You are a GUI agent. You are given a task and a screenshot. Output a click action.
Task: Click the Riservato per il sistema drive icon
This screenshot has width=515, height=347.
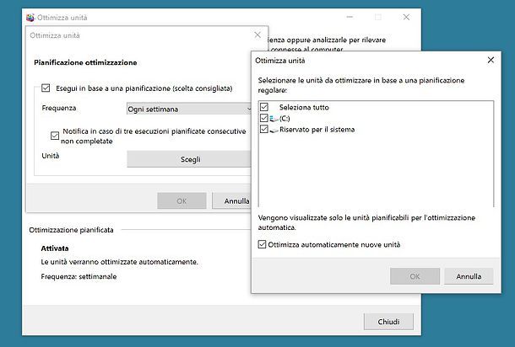click(274, 131)
